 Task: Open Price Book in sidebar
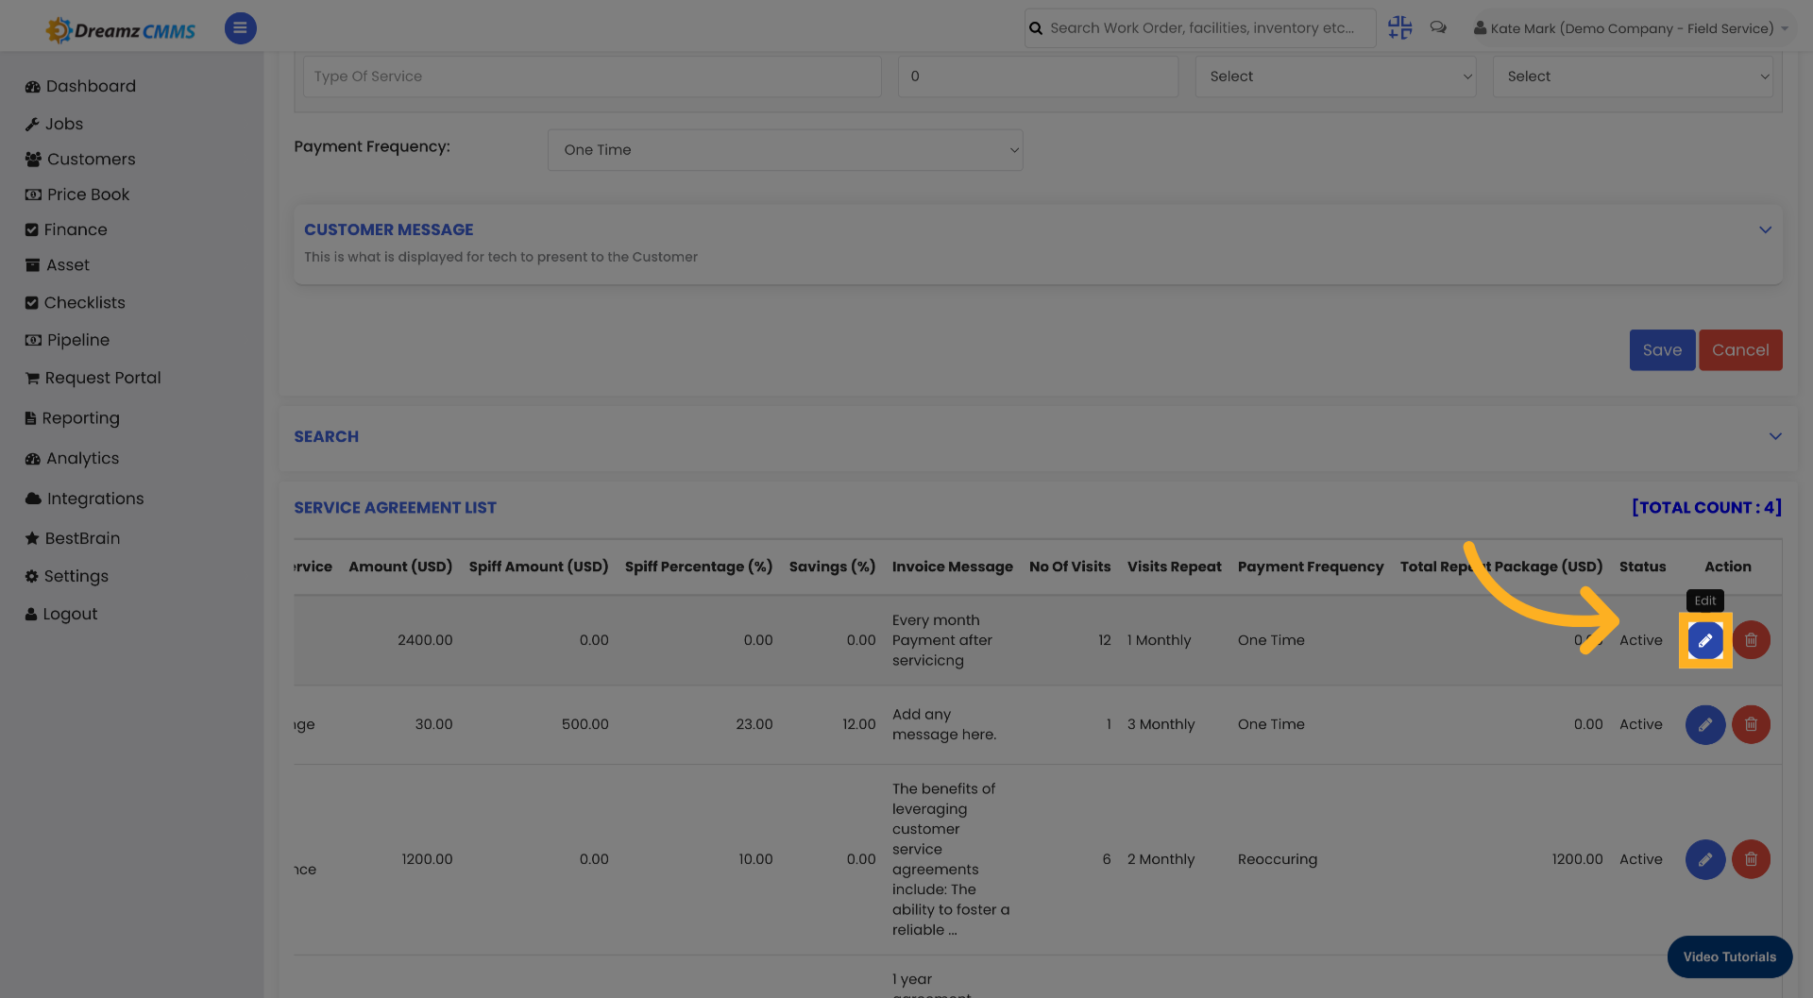click(x=77, y=195)
